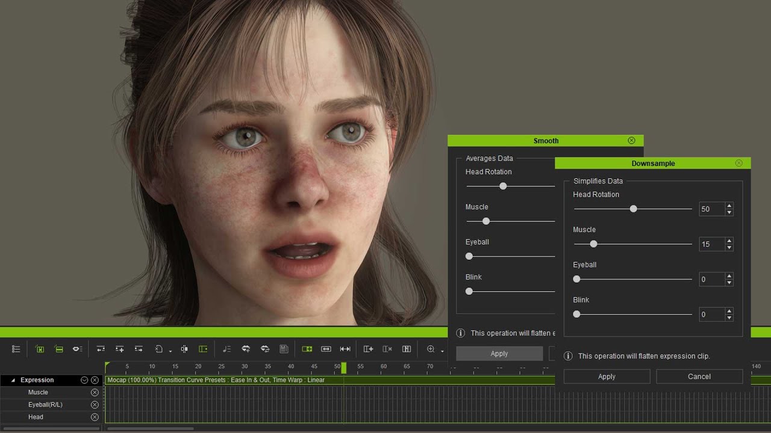Viewport: 771px width, 433px height.
Task: Increase Downsample Eyeball value with up arrow
Action: (x=729, y=275)
